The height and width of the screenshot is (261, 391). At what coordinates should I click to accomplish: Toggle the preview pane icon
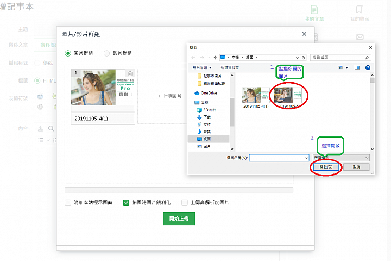point(357,67)
